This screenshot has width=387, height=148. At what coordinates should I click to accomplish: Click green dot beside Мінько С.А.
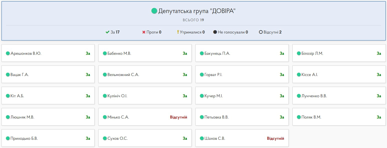(x=105, y=117)
